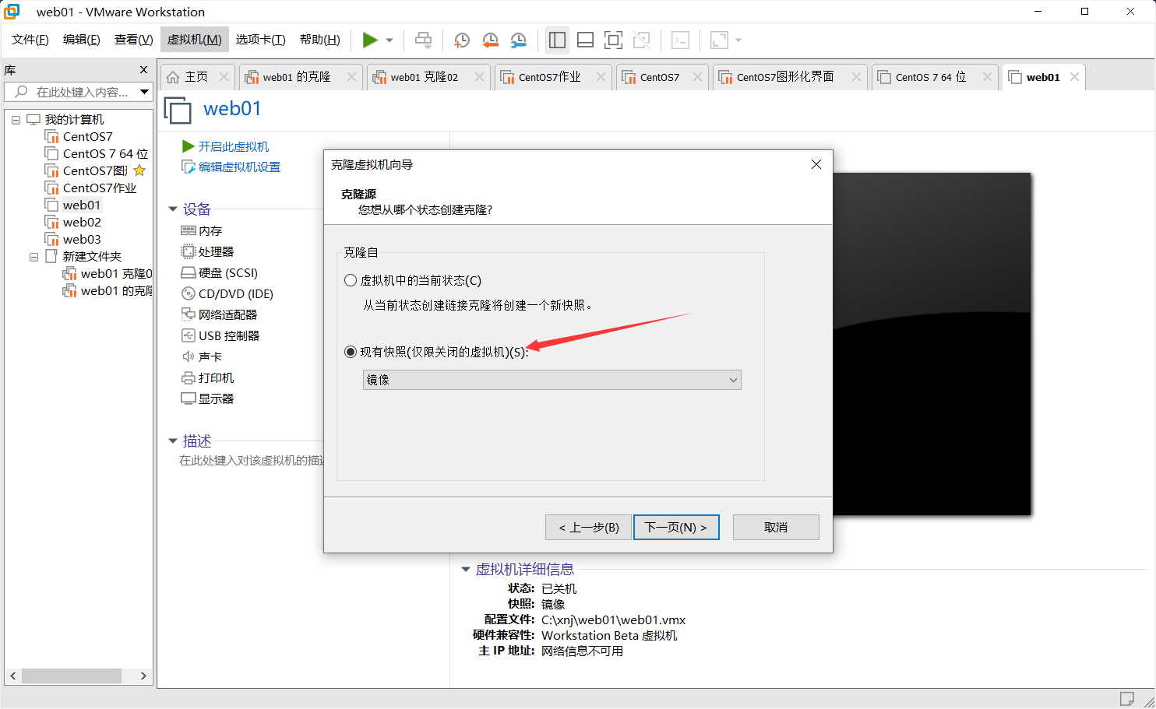
Task: Toggle the thumbnail bar view icon
Action: tap(585, 40)
